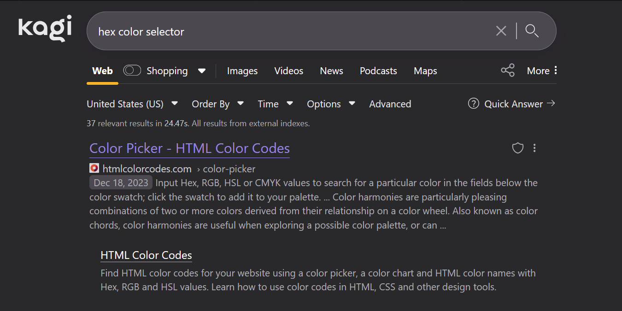Screen dimensions: 622x311
Task: Switch to the Videos tab
Action: point(288,71)
